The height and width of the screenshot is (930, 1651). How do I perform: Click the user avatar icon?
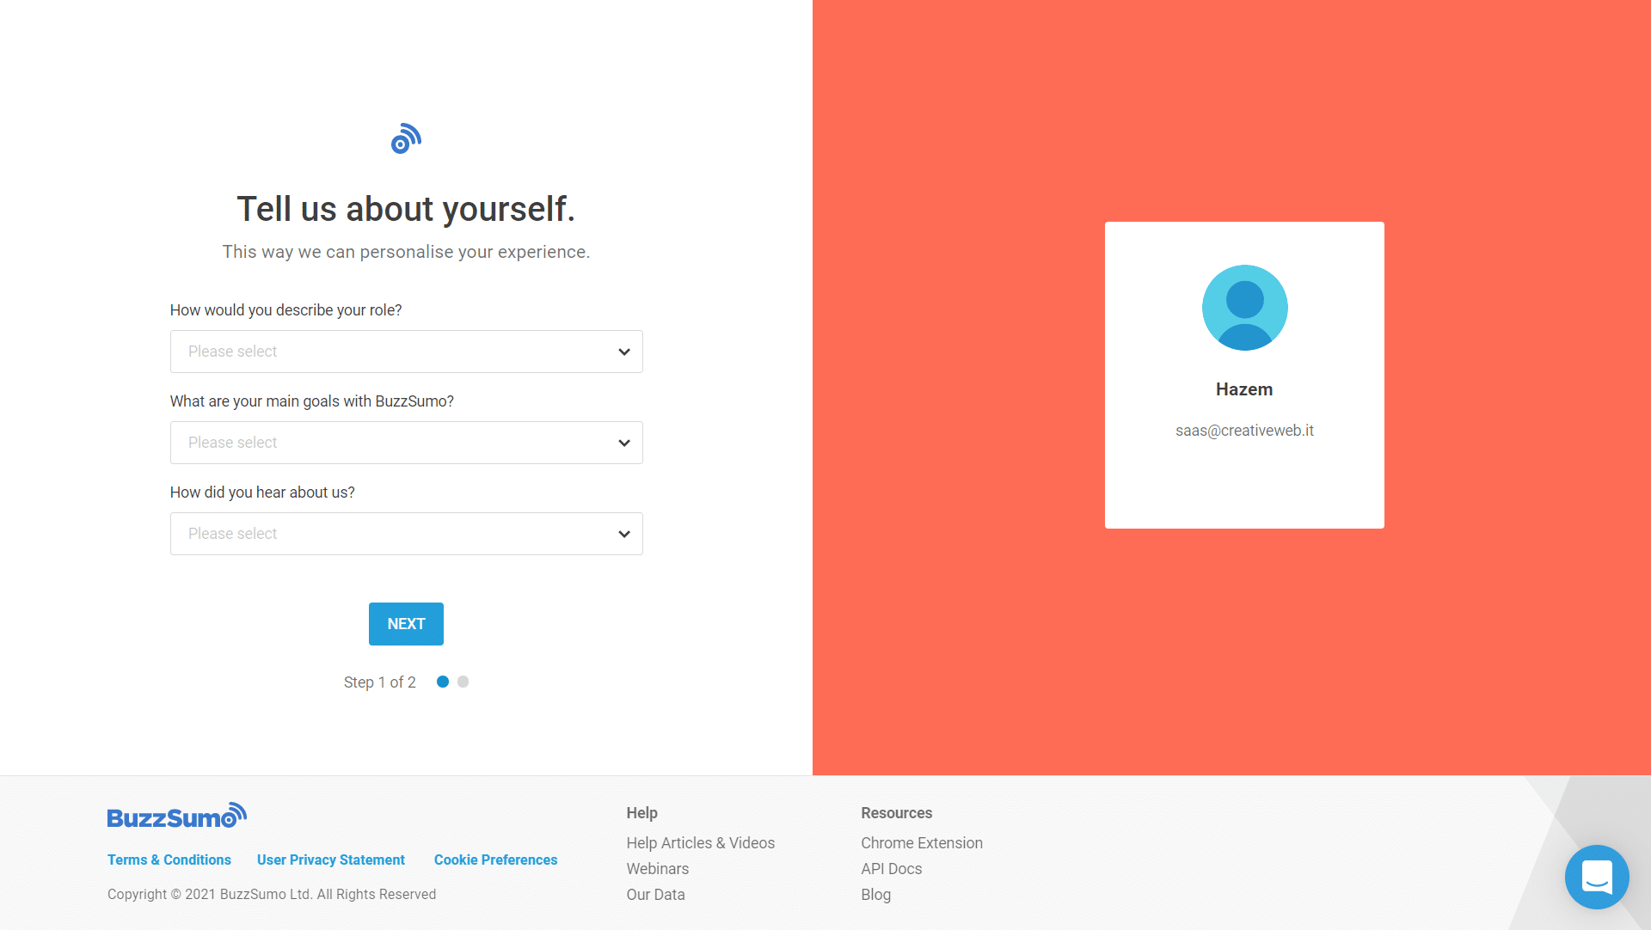point(1245,307)
